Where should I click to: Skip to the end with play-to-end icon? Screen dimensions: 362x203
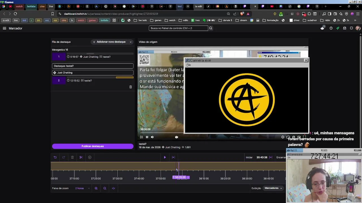(173, 157)
